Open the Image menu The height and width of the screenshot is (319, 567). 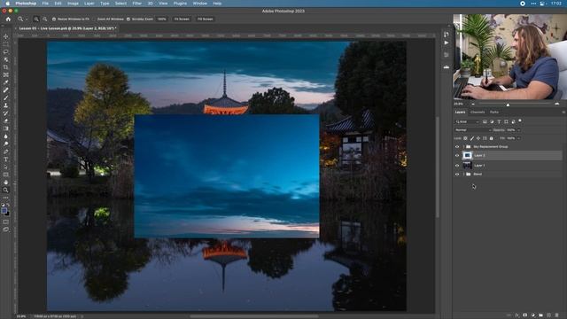73,4
